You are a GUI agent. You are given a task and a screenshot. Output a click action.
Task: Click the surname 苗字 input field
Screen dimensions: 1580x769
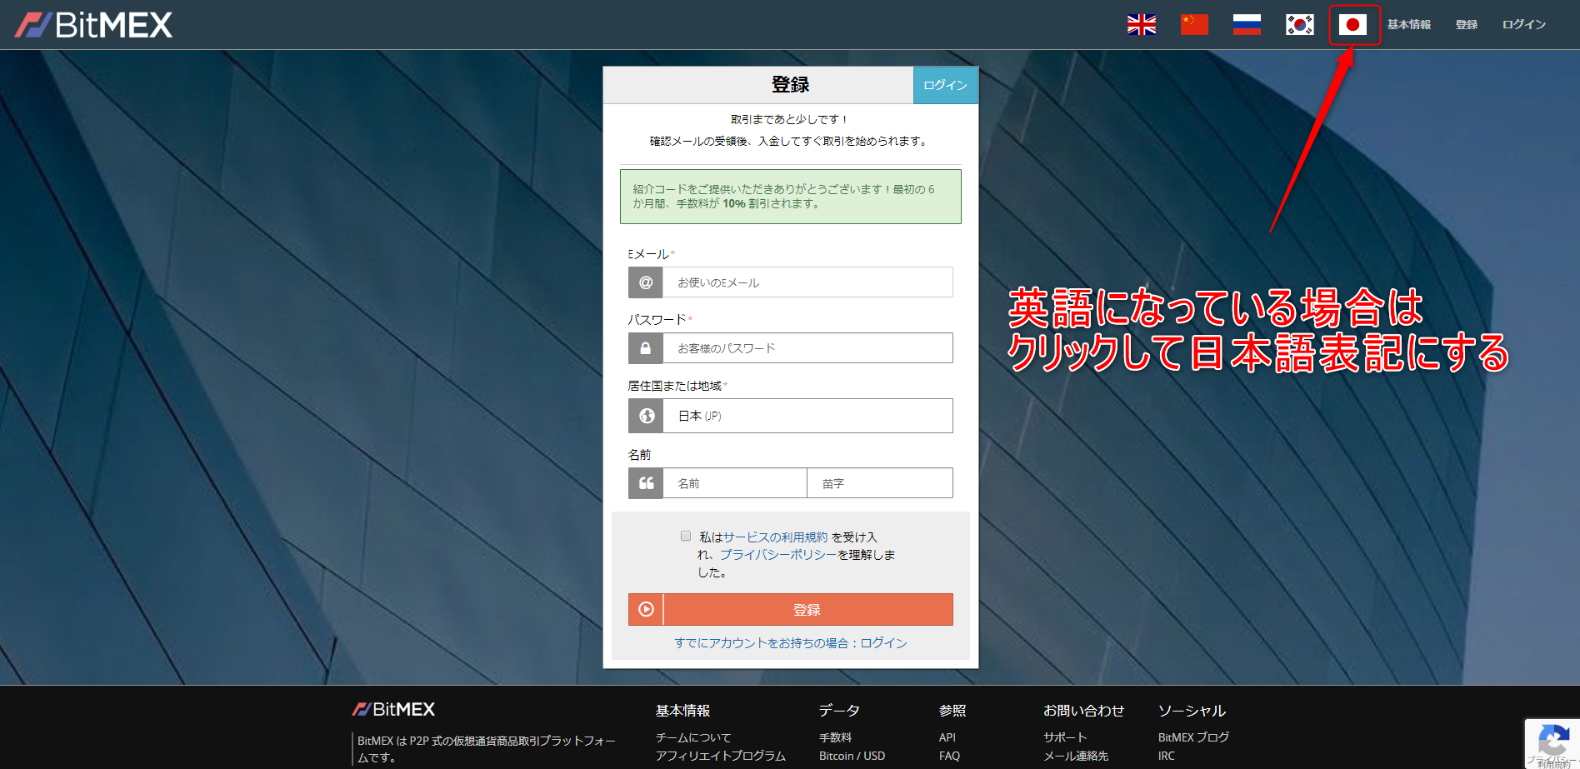[x=879, y=483]
